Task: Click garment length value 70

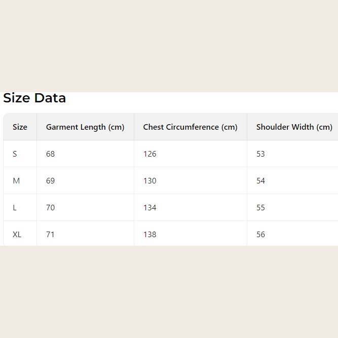Action: tap(50, 208)
